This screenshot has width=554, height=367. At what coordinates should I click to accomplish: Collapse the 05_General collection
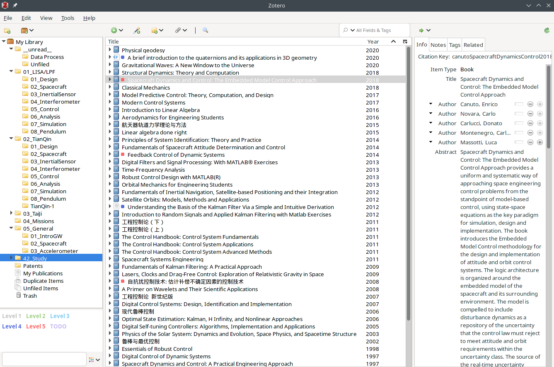[x=11, y=228]
